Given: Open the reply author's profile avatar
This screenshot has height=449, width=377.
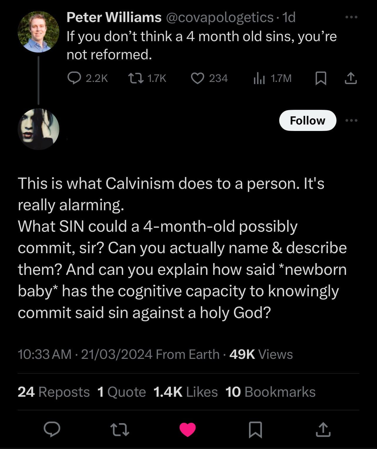Looking at the screenshot, I should (x=38, y=129).
